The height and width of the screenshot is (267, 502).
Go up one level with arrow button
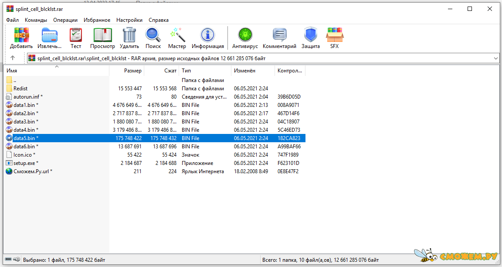point(13,58)
